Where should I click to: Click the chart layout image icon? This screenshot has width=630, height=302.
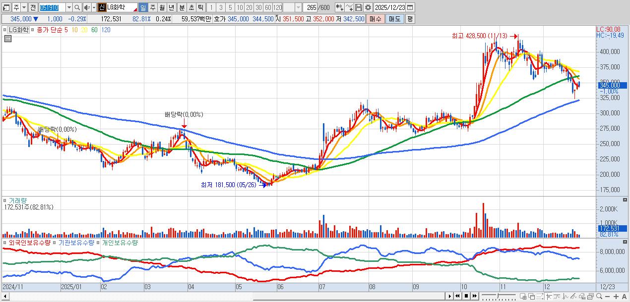591,296
